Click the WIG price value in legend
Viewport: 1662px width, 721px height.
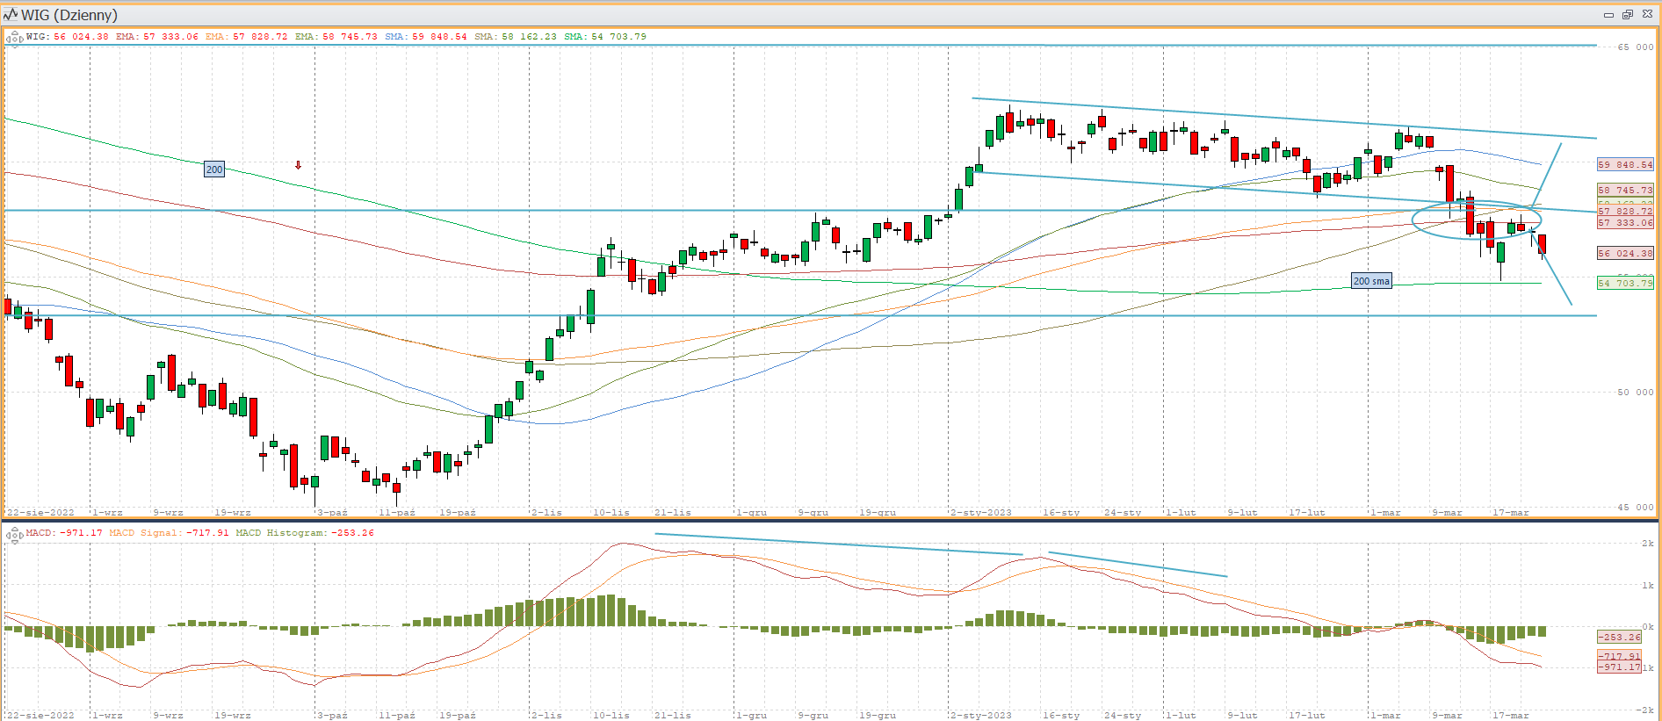click(81, 37)
